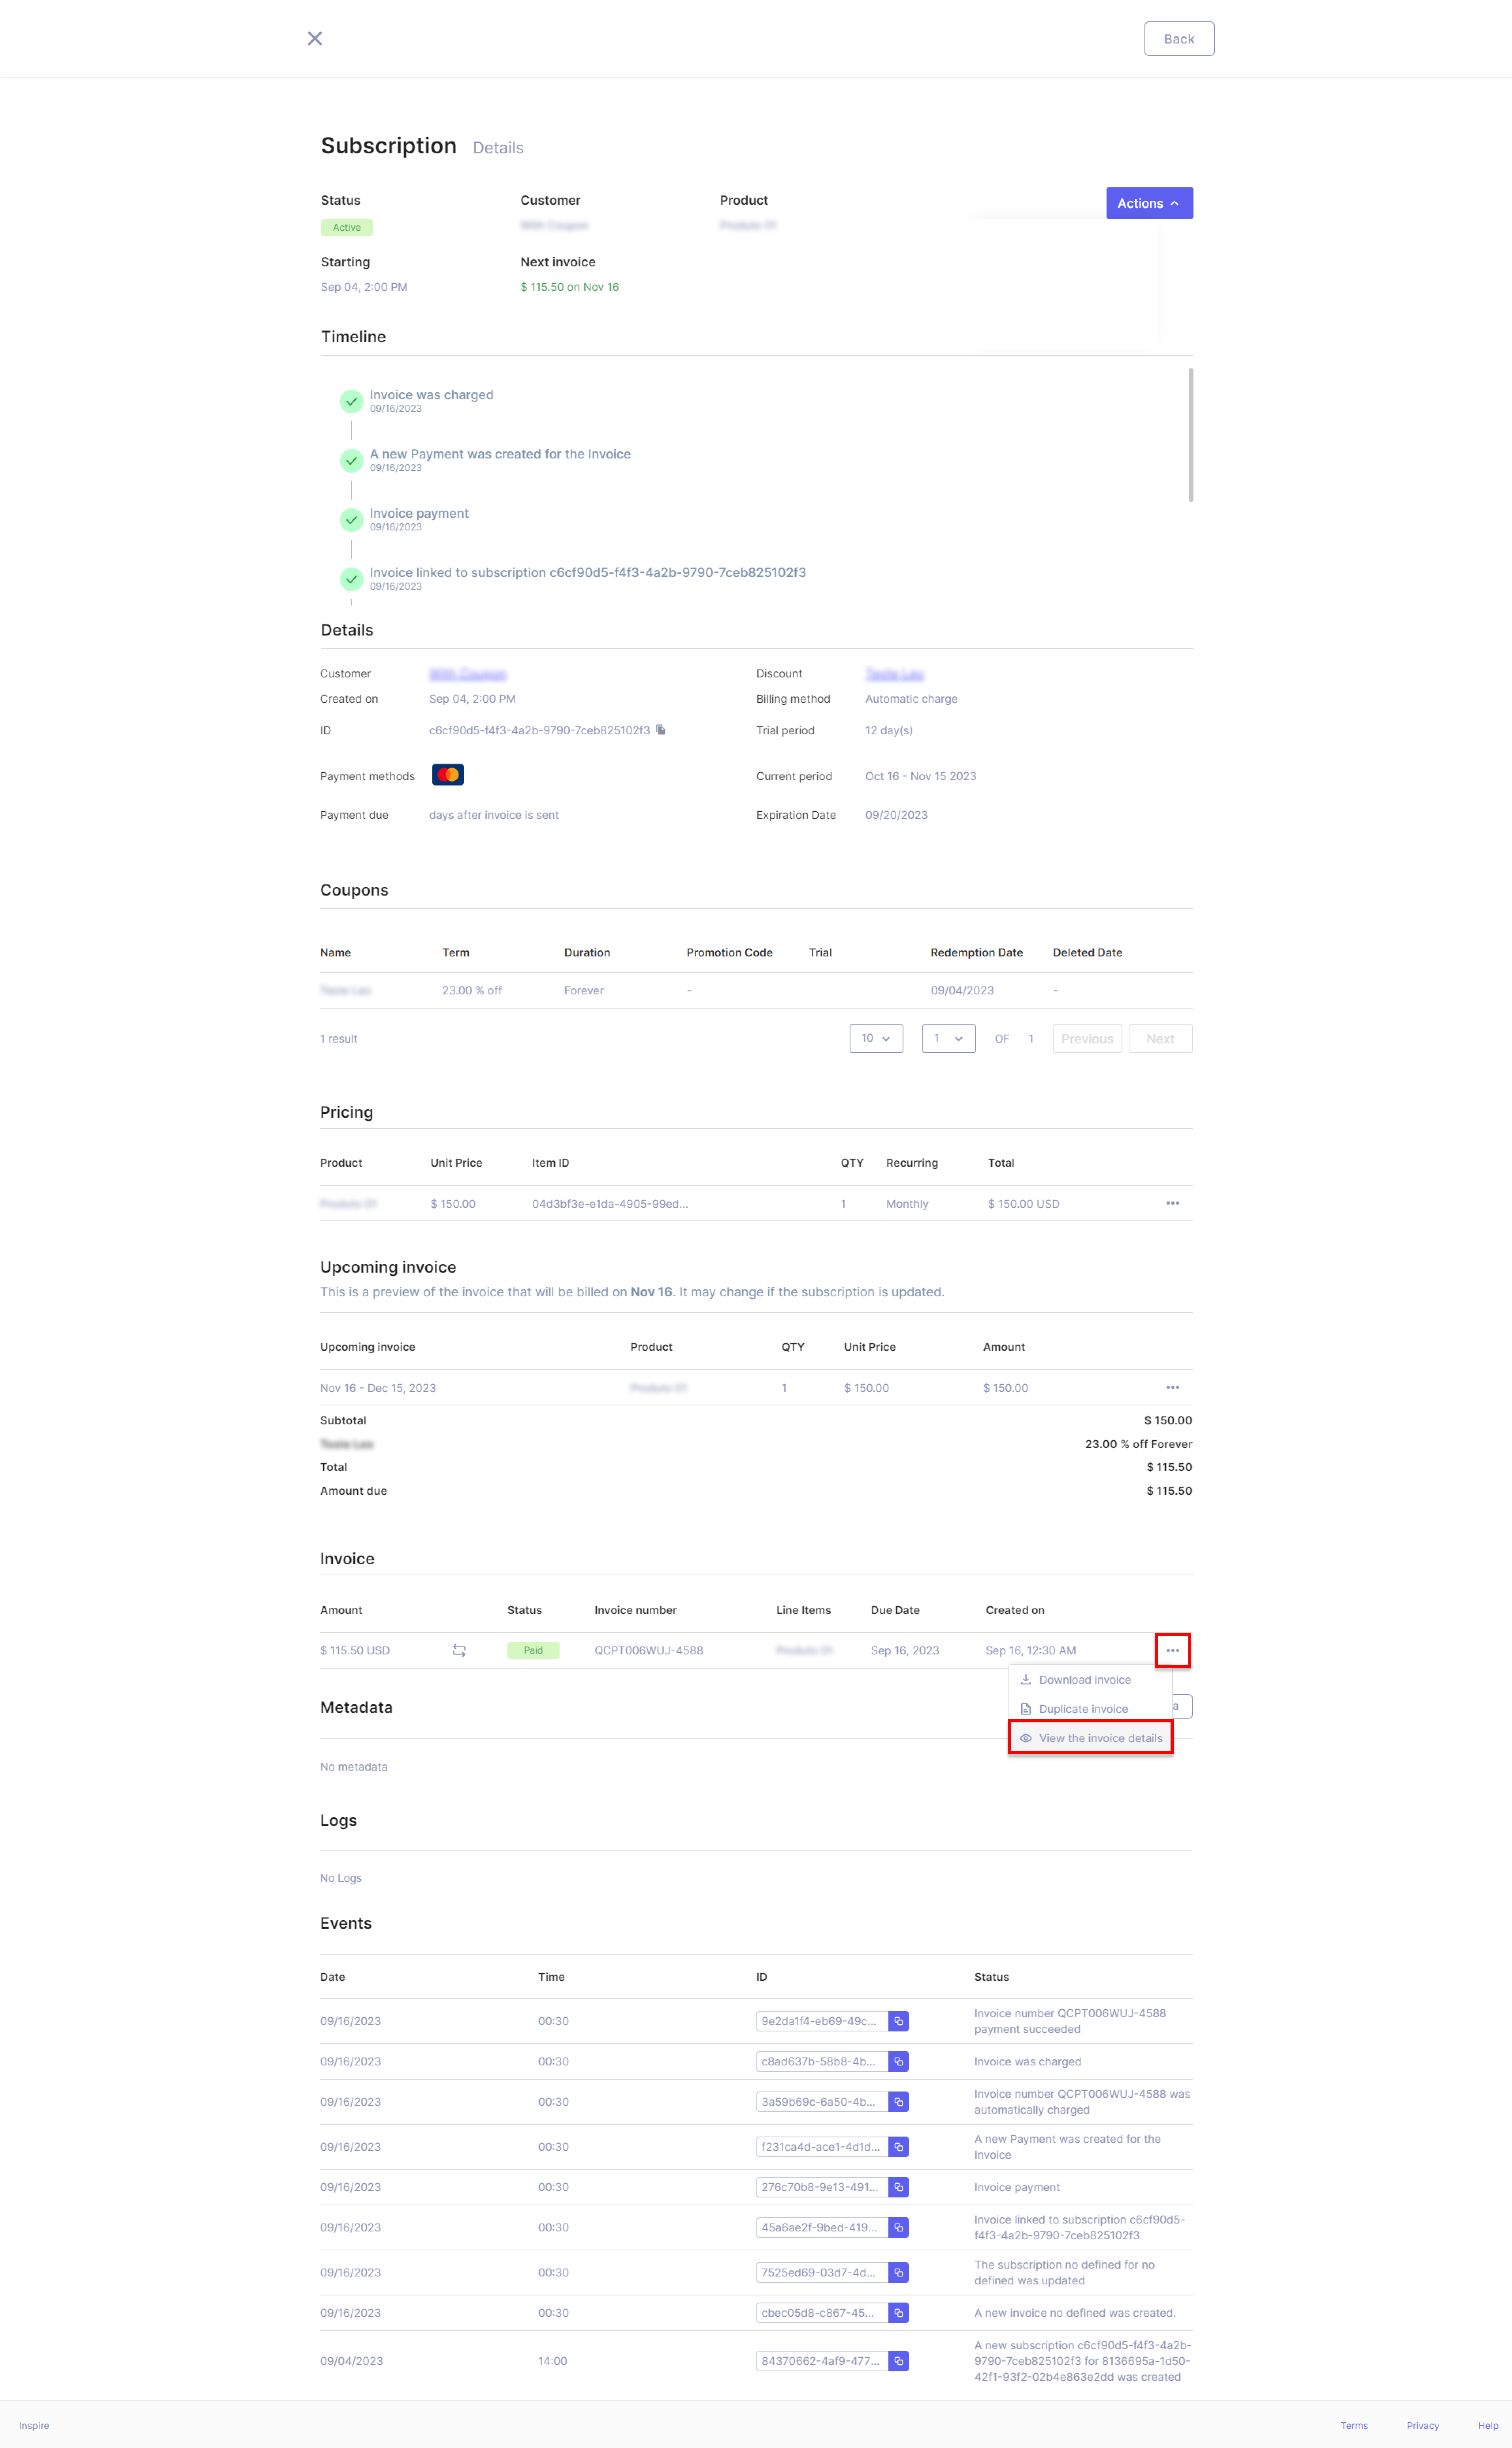This screenshot has height=2448, width=1512.
Task: Click the Mastercard payment method icon
Action: [x=448, y=775]
